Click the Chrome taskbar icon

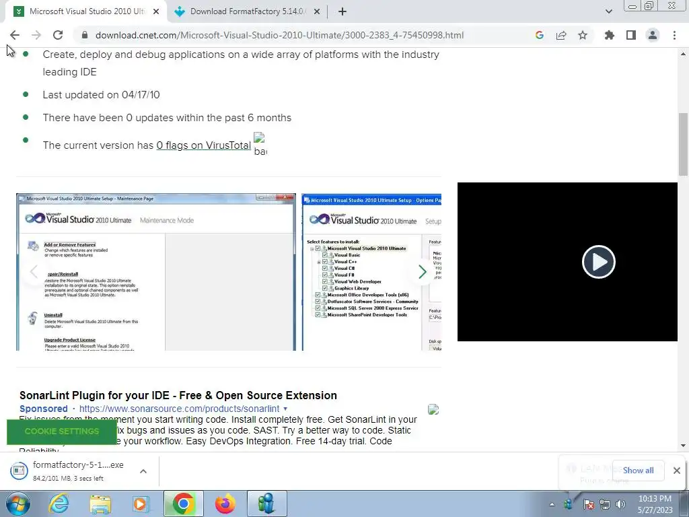(183, 504)
